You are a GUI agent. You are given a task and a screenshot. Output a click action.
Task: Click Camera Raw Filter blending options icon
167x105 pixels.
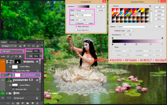38,71
